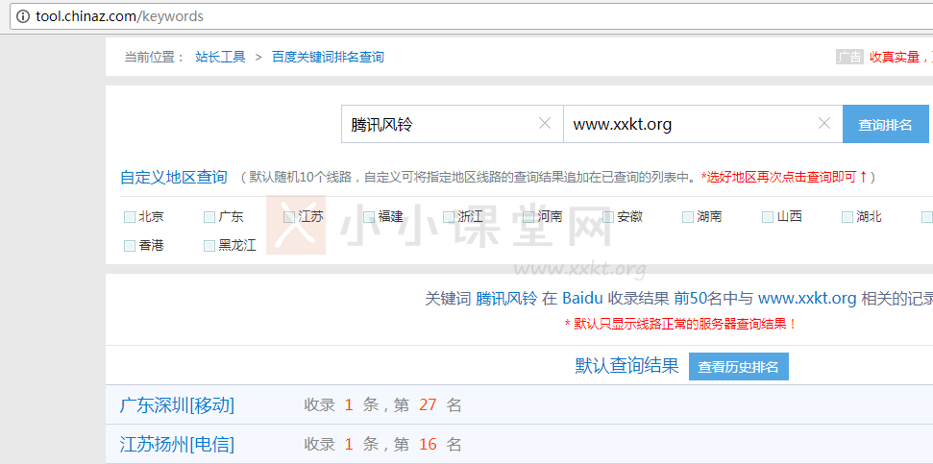933x464 pixels.
Task: Click rank number 16 in 江苏扬州 row
Action: pos(428,445)
